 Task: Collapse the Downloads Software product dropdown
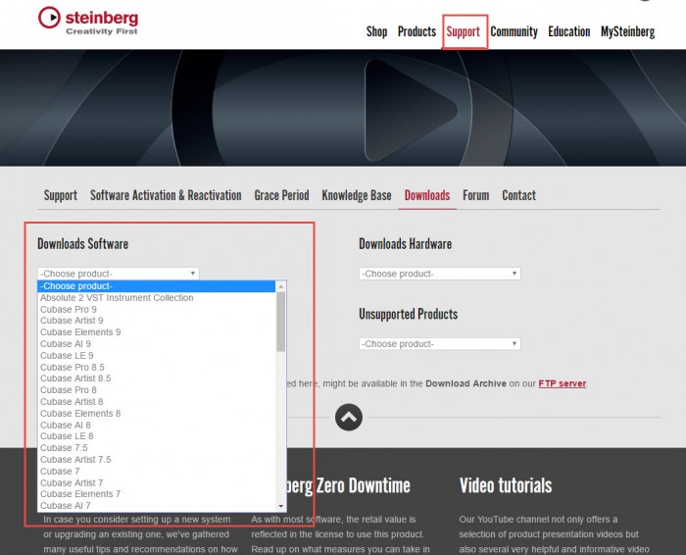(119, 274)
